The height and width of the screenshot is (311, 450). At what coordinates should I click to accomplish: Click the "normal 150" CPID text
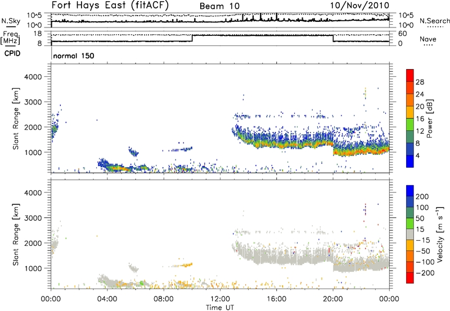click(74, 56)
